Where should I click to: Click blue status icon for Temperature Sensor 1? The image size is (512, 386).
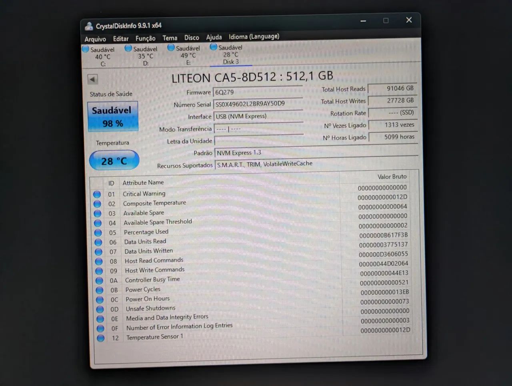(101, 338)
